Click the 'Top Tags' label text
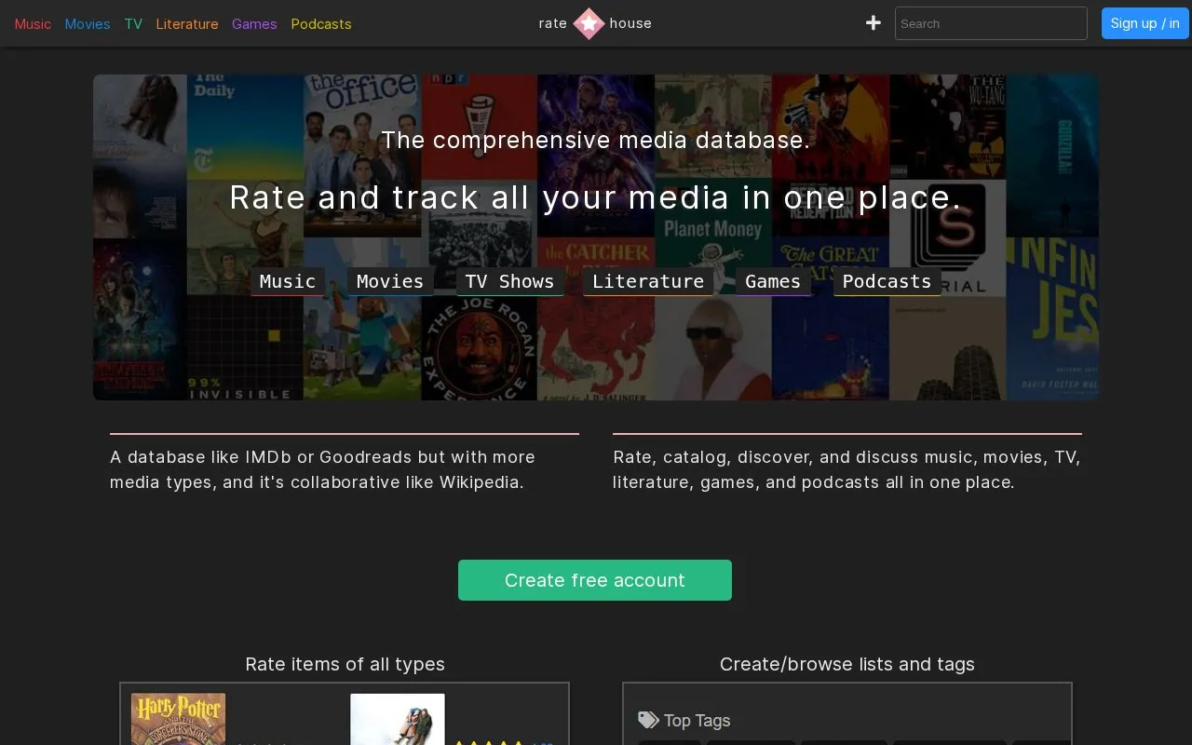Image resolution: width=1192 pixels, height=745 pixels. tap(697, 721)
